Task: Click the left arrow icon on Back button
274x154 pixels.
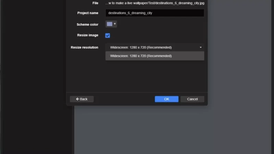Action: click(x=78, y=99)
